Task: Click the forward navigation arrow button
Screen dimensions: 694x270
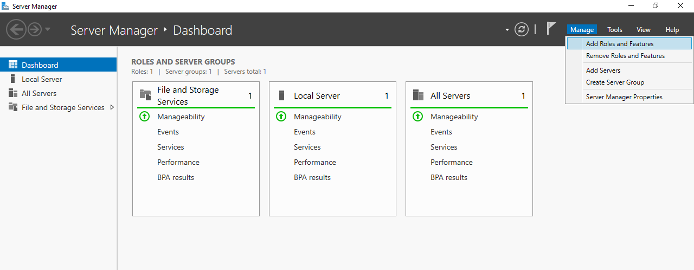Action: (35, 29)
